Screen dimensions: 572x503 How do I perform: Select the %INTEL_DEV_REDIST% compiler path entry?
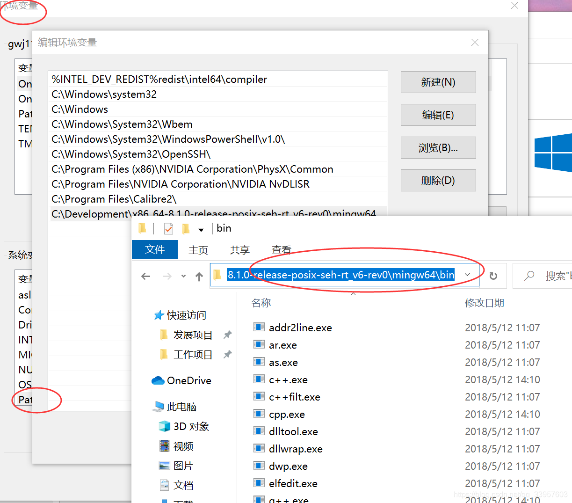[218, 79]
